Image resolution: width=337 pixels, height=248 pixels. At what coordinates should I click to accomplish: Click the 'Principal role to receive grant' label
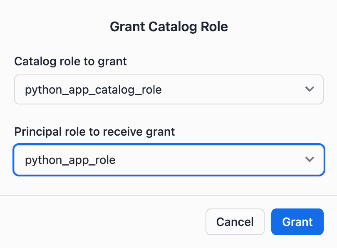point(94,132)
